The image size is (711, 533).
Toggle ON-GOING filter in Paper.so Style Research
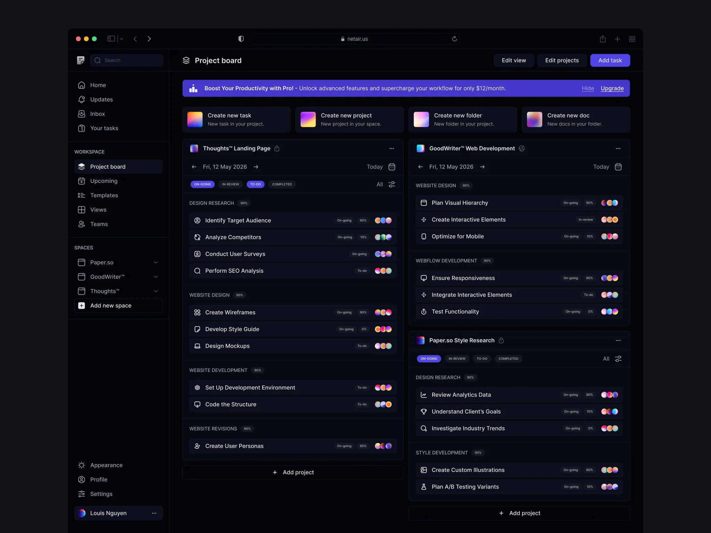(429, 359)
